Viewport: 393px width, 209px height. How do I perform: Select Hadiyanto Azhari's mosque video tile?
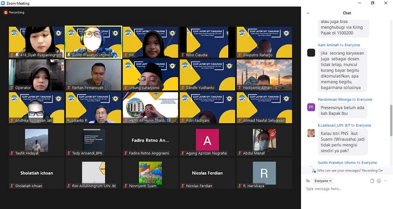[264, 75]
